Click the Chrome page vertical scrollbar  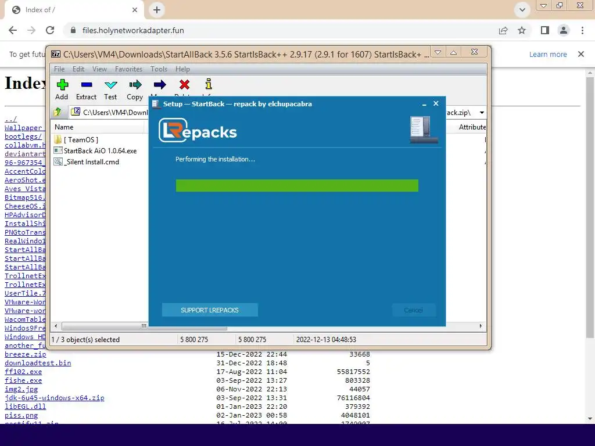[x=590, y=207]
